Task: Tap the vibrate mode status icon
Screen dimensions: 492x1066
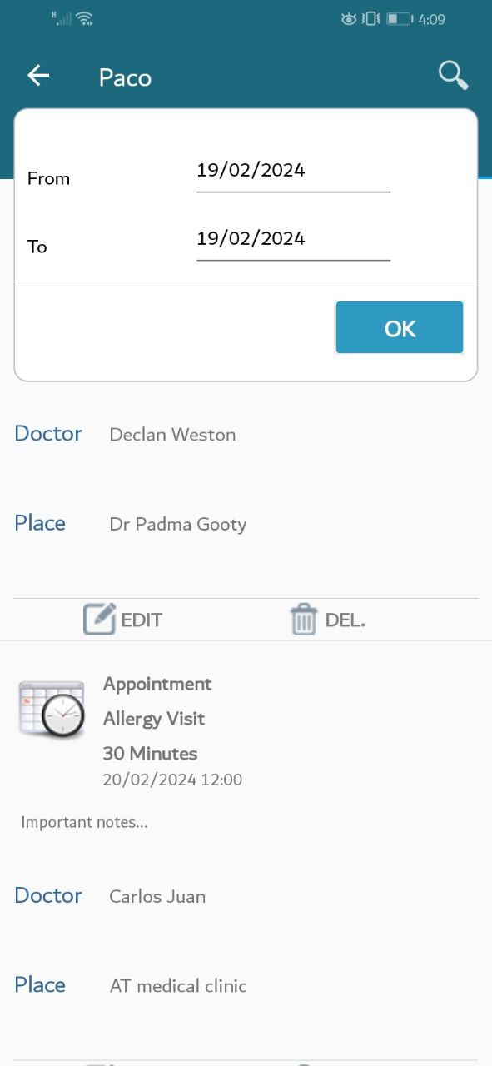Action: (x=371, y=18)
